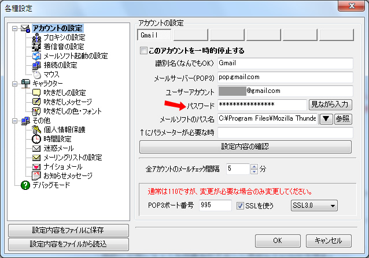Click the envelope icon for 迷惑メール

click(36, 148)
